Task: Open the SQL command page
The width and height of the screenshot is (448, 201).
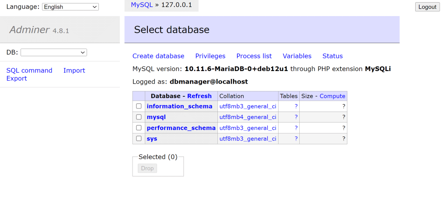Action: (x=29, y=71)
